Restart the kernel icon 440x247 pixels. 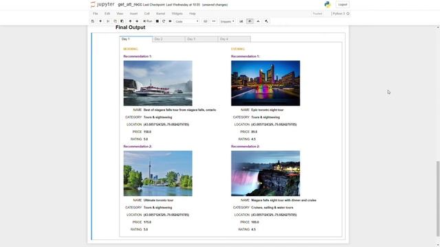pyautogui.click(x=164, y=21)
